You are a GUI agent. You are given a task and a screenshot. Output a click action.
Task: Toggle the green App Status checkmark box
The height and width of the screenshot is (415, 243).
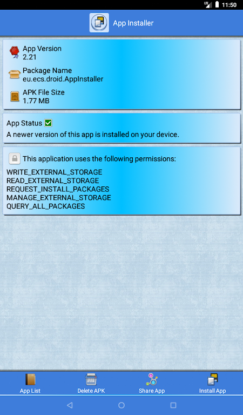coord(48,123)
